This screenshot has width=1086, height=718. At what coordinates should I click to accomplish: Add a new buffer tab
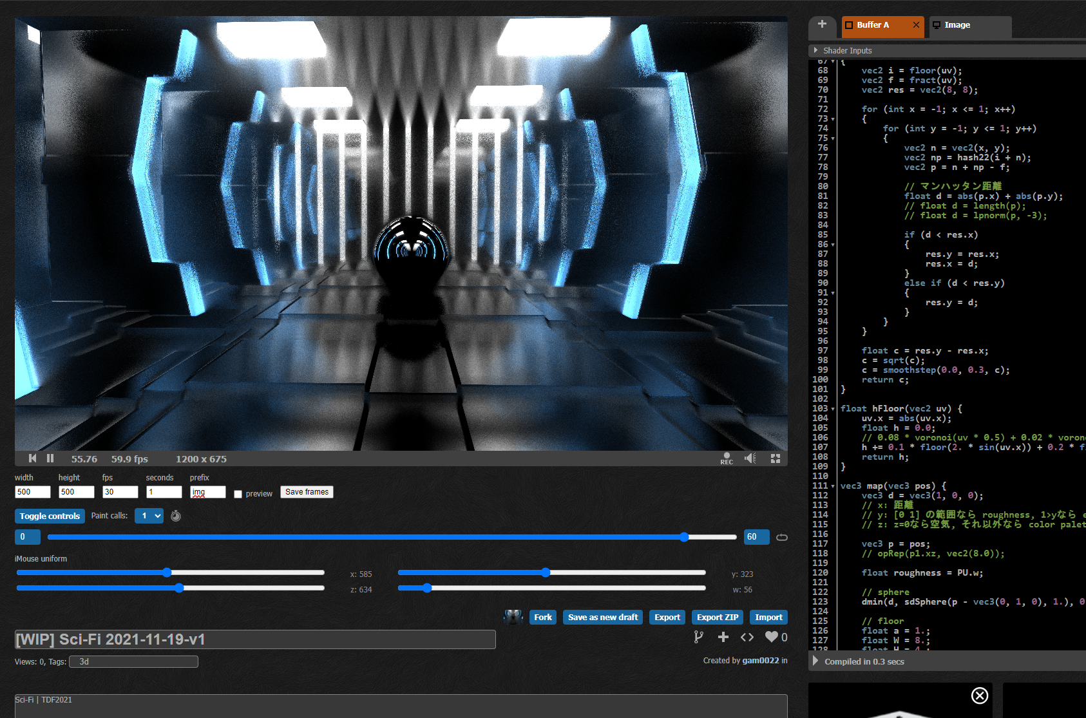pyautogui.click(x=823, y=24)
